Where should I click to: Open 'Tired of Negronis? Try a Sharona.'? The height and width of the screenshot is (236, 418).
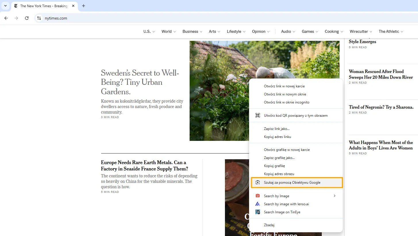(x=381, y=107)
